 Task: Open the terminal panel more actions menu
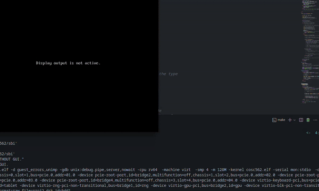point(315,120)
